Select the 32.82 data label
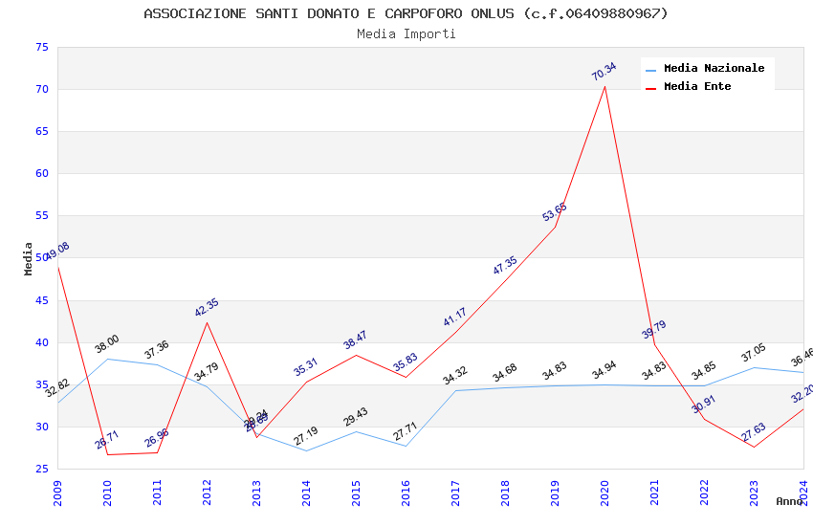The image size is (813, 526). (57, 387)
